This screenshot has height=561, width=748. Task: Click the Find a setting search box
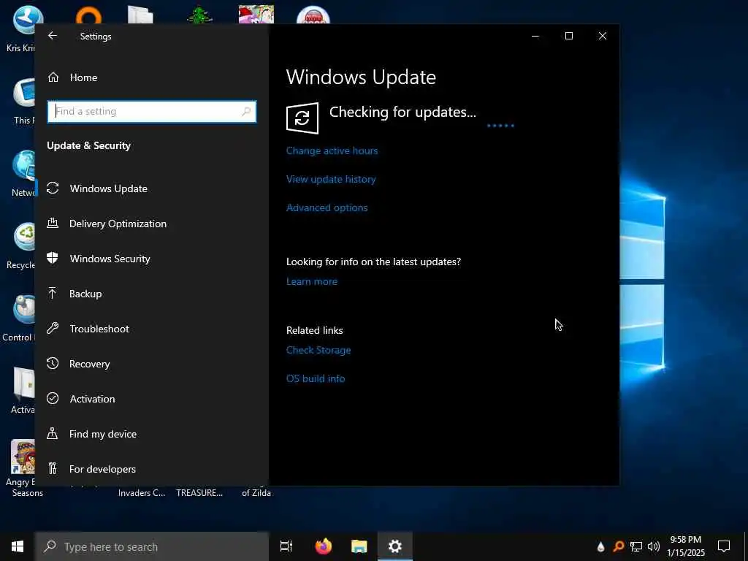coord(152,112)
